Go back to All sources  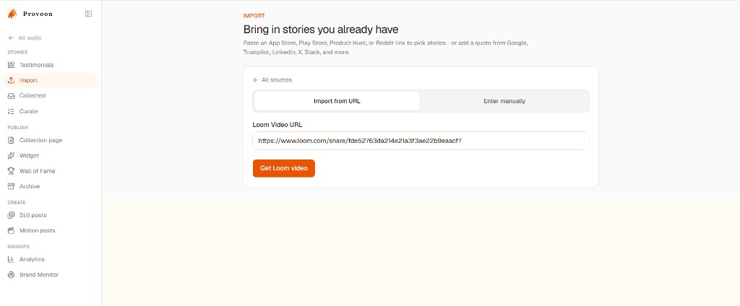coord(272,80)
